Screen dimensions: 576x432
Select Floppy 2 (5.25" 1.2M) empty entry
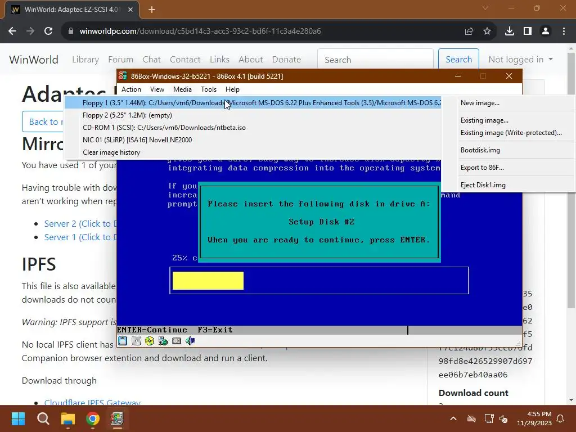253,115
